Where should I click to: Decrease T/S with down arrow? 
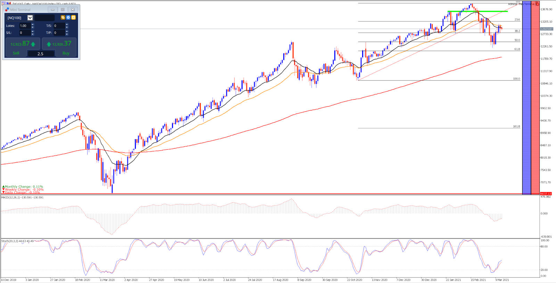tap(67, 27)
